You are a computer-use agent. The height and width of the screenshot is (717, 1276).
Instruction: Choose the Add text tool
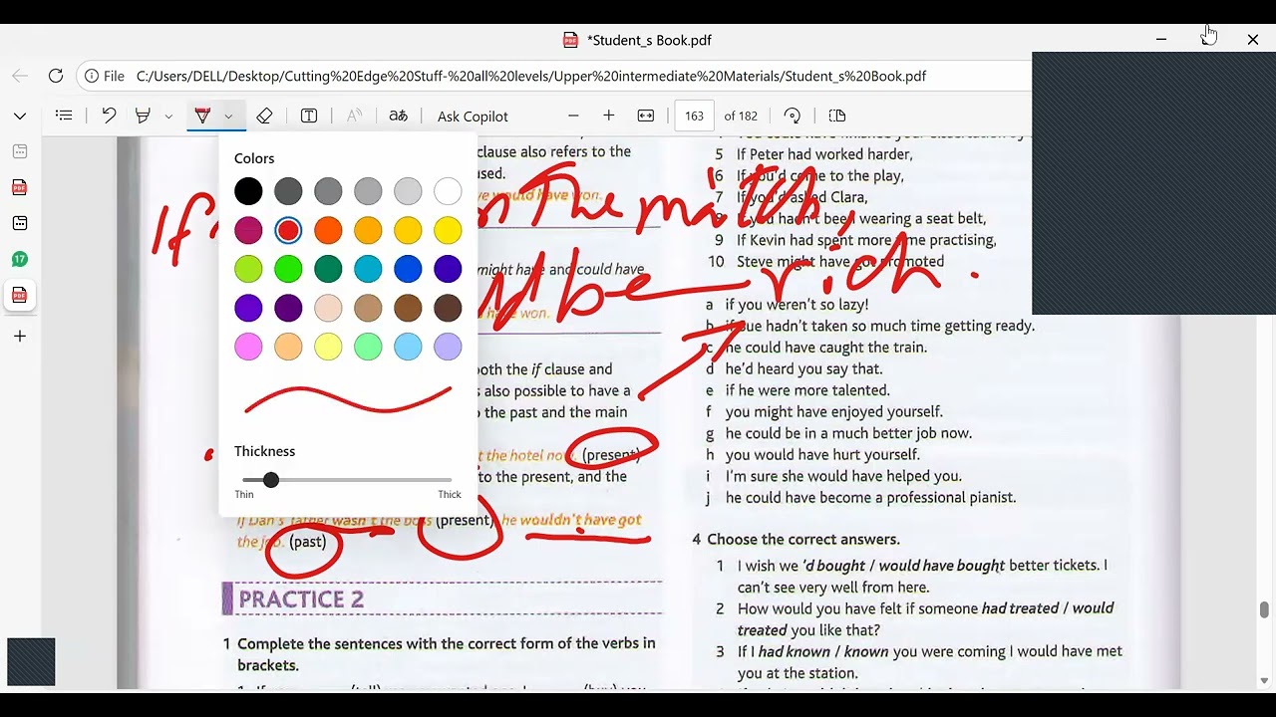coord(309,116)
